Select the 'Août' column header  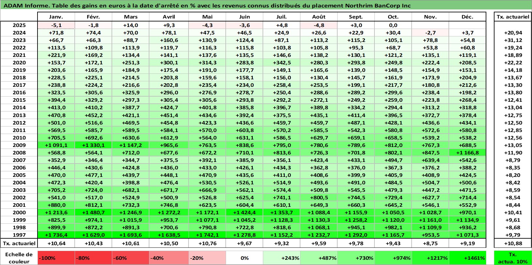pos(319,17)
